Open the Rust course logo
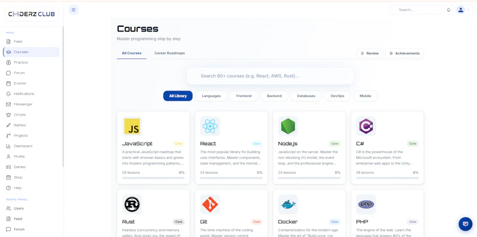This screenshot has height=237, width=477. 132,204
